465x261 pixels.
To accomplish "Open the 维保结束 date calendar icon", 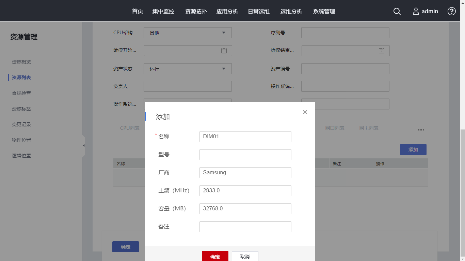I will (x=382, y=51).
